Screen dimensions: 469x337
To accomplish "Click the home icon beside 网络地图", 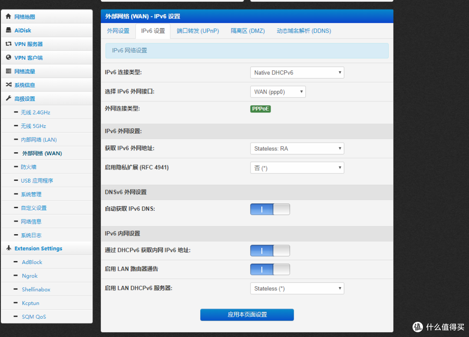I will coord(8,16).
